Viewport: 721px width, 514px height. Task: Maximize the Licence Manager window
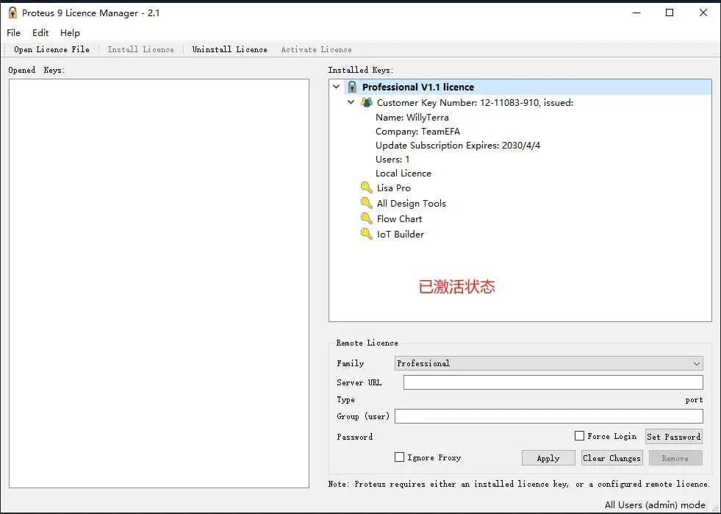(670, 13)
